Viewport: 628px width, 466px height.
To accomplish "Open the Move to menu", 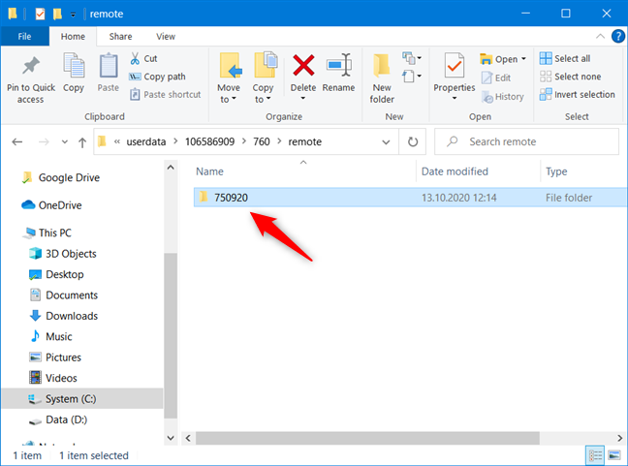I will [x=229, y=78].
